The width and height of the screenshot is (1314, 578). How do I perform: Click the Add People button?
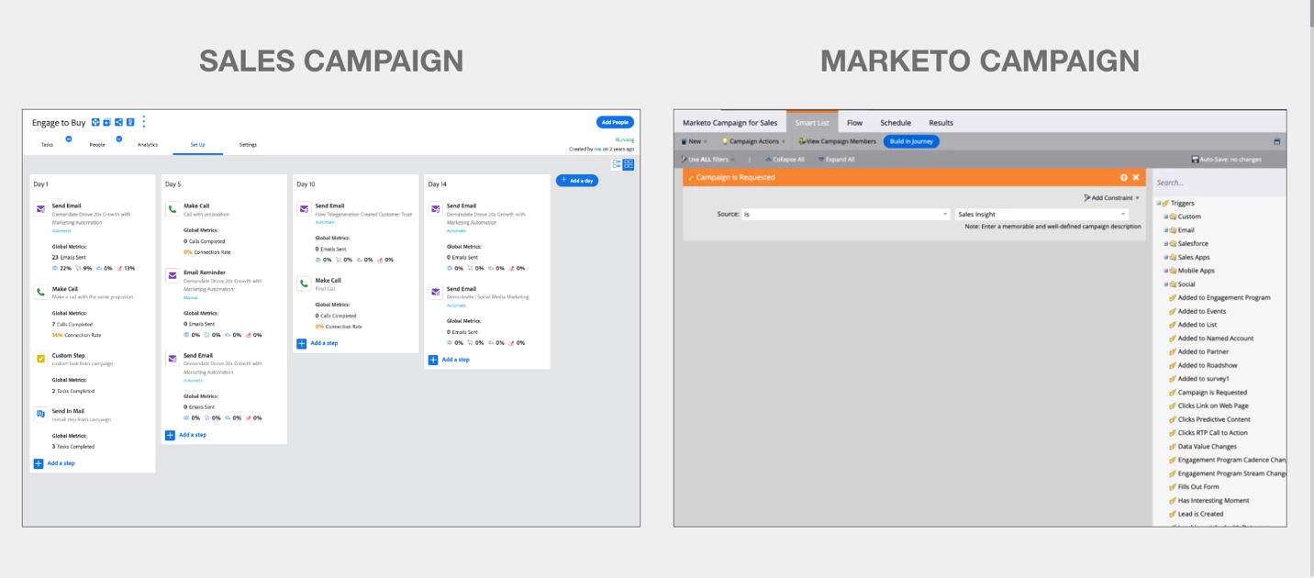[x=615, y=122]
